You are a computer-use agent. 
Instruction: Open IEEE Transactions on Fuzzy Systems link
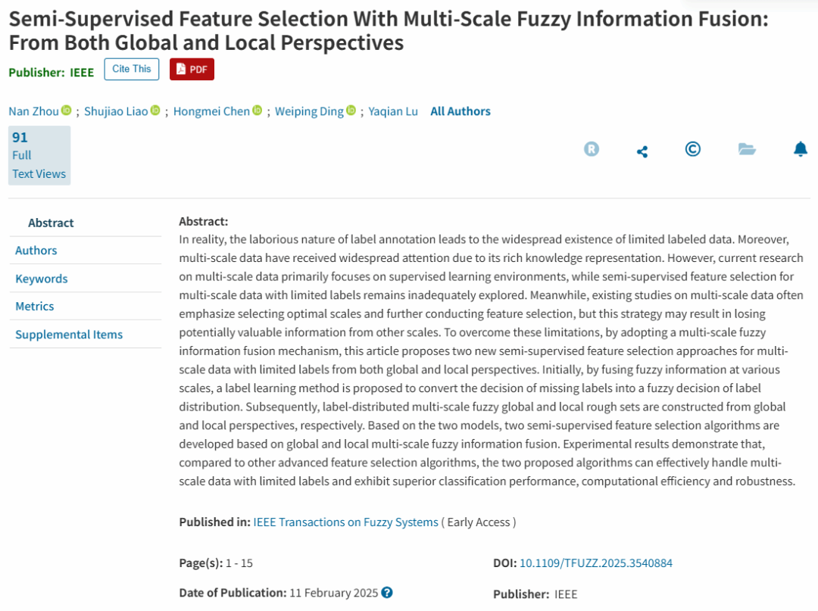[x=346, y=522]
